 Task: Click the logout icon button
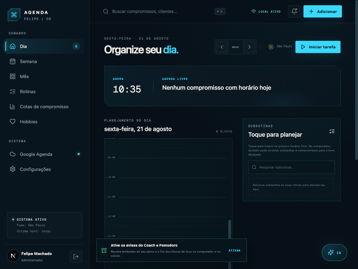coord(76,257)
